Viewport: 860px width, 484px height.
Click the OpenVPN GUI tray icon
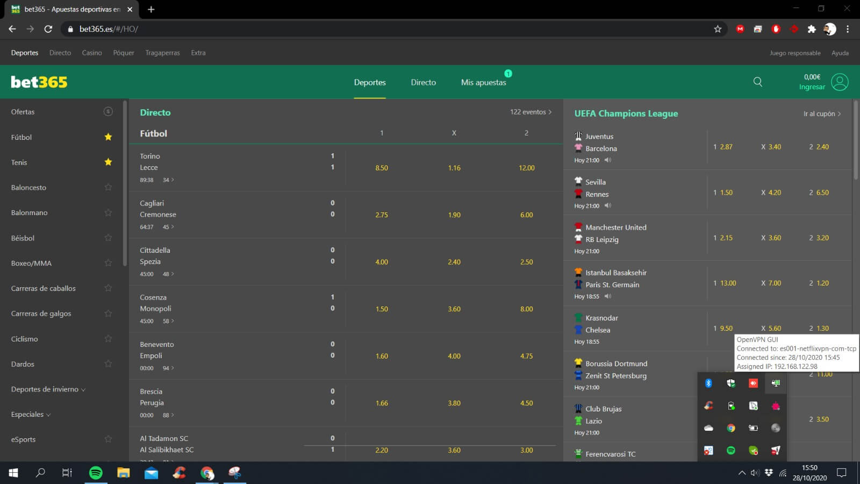pos(776,383)
